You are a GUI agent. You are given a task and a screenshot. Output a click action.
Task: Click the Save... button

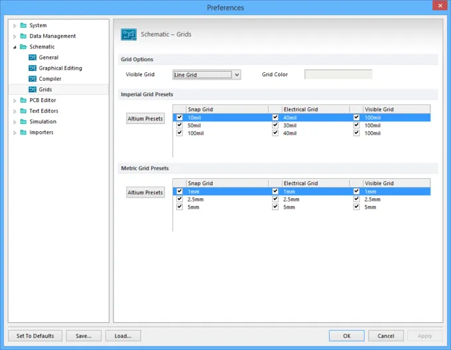(84, 335)
